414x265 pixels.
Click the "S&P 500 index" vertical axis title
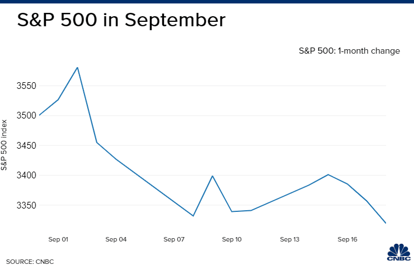(4, 145)
